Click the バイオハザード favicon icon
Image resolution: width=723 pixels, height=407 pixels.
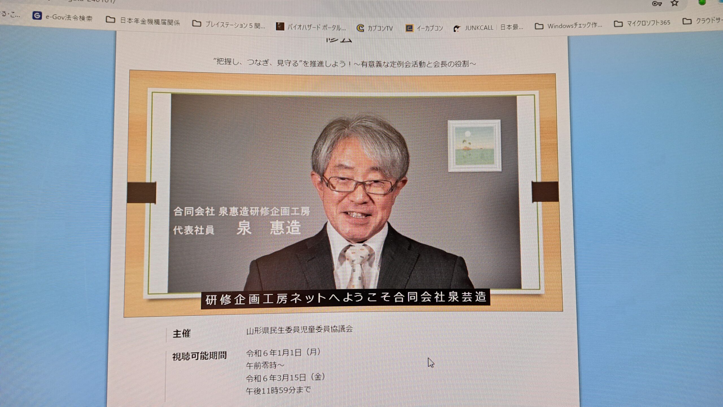coord(280,27)
